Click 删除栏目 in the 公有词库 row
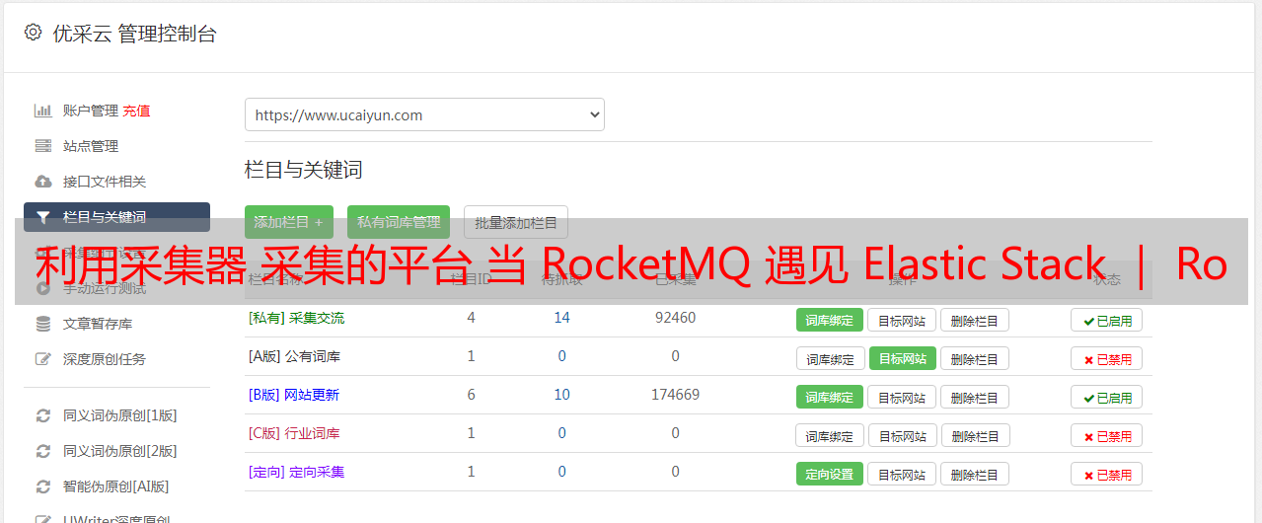Image resolution: width=1262 pixels, height=523 pixels. click(975, 358)
